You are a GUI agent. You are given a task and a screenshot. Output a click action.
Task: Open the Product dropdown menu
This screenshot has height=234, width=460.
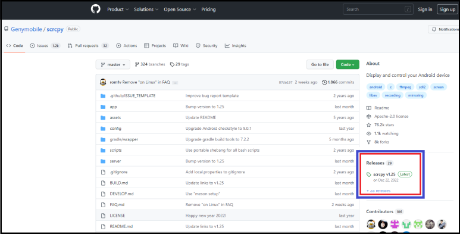(x=118, y=10)
